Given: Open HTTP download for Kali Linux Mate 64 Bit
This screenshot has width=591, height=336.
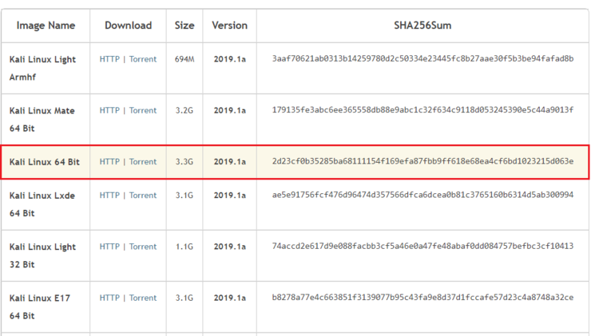Looking at the screenshot, I should coord(109,110).
